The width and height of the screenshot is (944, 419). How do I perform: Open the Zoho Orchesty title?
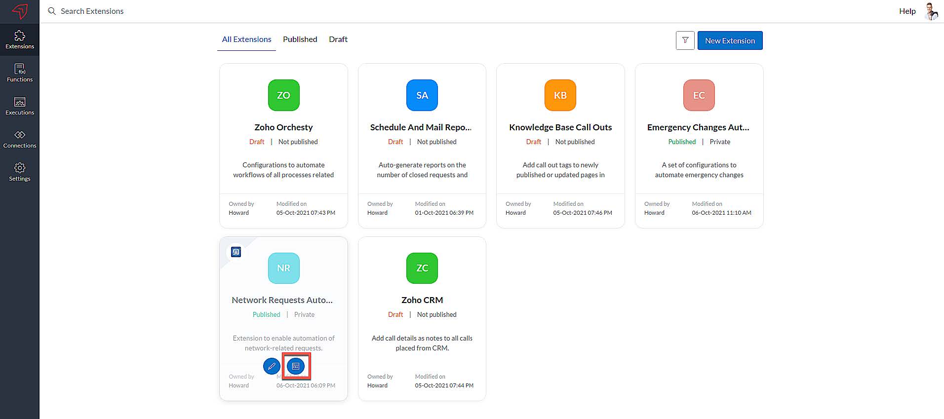[283, 127]
